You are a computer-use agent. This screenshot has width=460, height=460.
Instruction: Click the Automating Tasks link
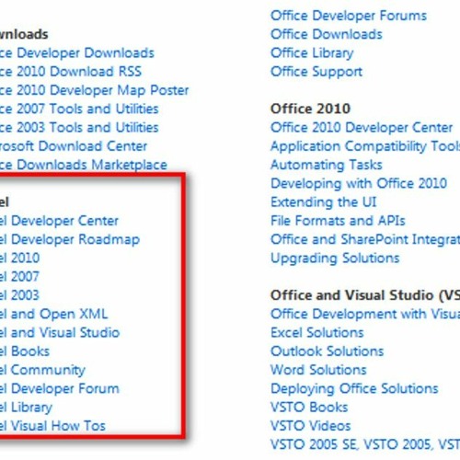pos(327,165)
